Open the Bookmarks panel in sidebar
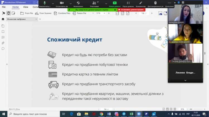Viewport: 209px width, 117px height. (3, 31)
